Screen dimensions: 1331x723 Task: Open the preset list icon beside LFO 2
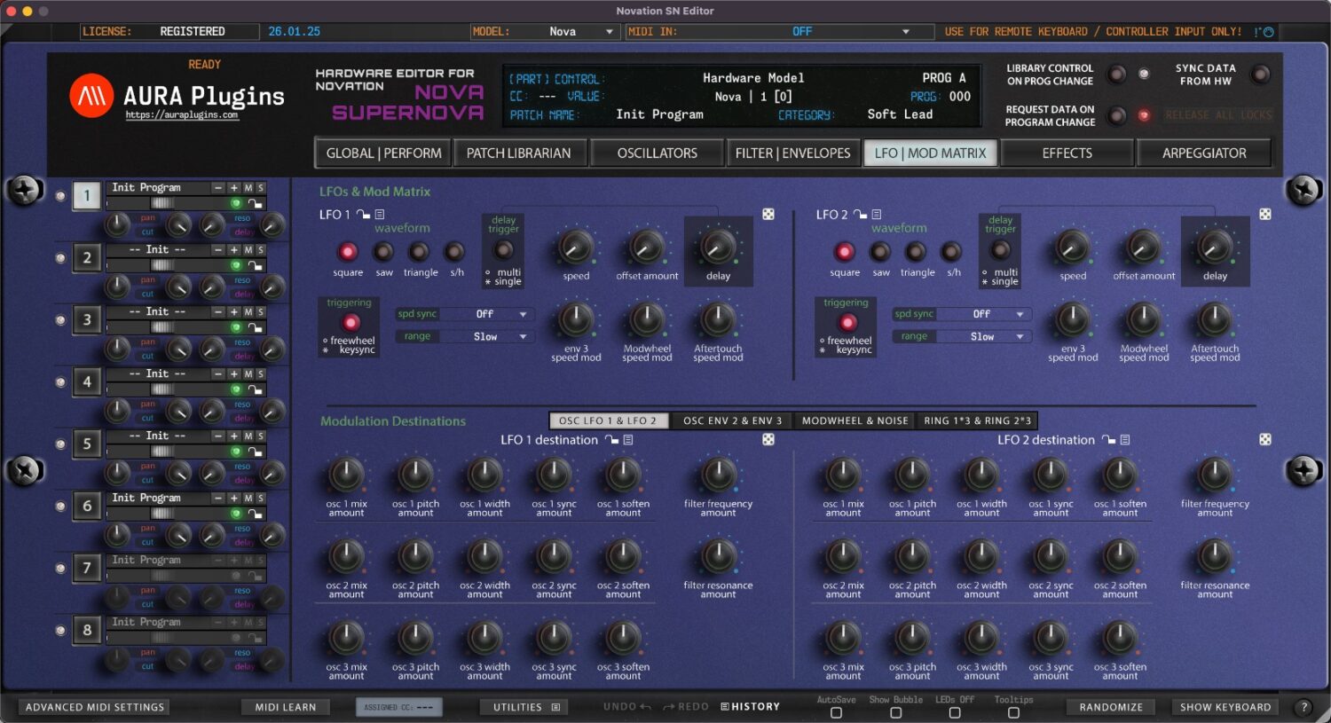click(876, 214)
